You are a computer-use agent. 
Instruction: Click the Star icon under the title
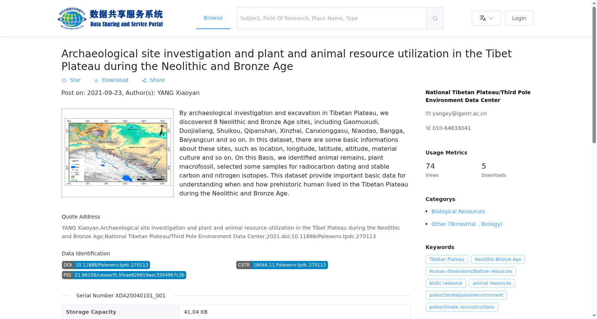pyautogui.click(x=64, y=80)
